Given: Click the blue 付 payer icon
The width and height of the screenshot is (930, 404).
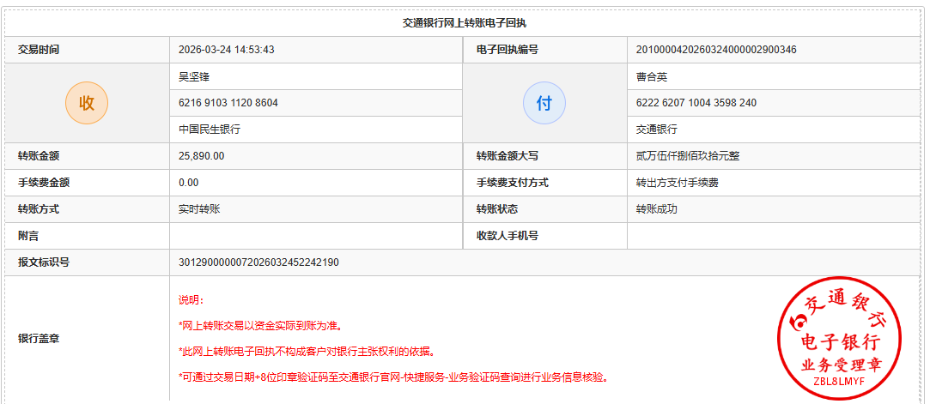Looking at the screenshot, I should coord(544,103).
